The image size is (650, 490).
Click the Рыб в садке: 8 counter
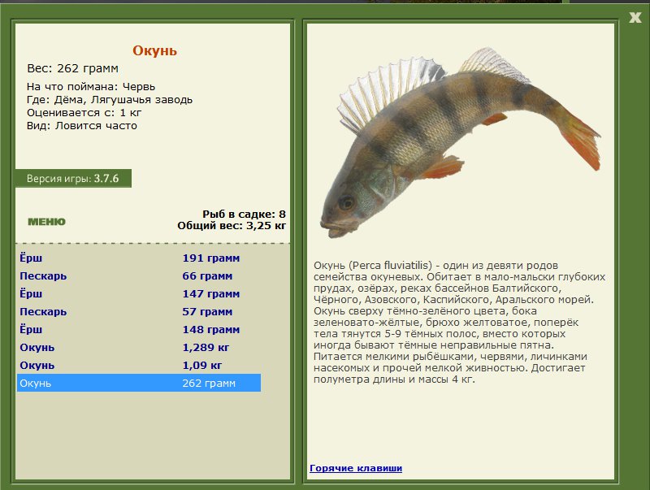[x=244, y=214]
